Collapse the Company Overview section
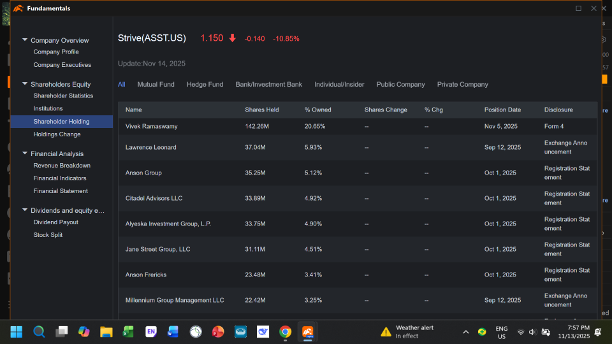The width and height of the screenshot is (612, 344). tap(25, 39)
